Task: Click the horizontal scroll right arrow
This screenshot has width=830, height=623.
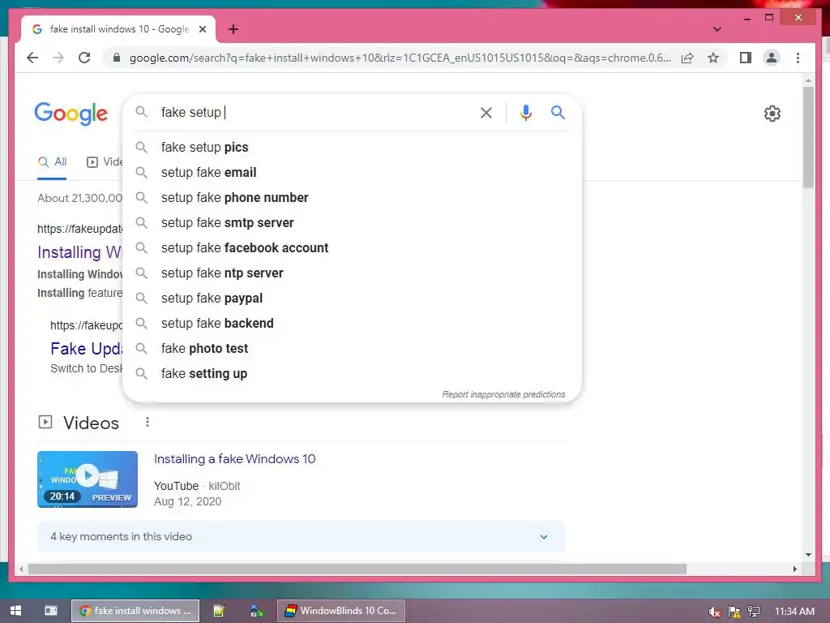Action: [x=794, y=569]
